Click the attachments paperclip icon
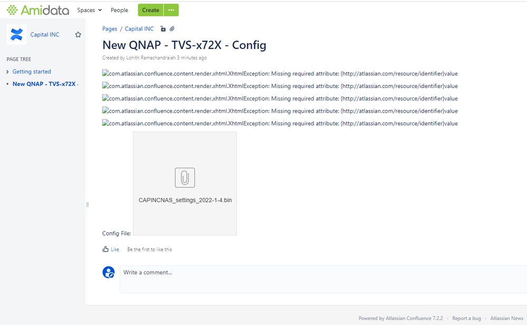Screen dimensions: 527x325 [x=172, y=29]
